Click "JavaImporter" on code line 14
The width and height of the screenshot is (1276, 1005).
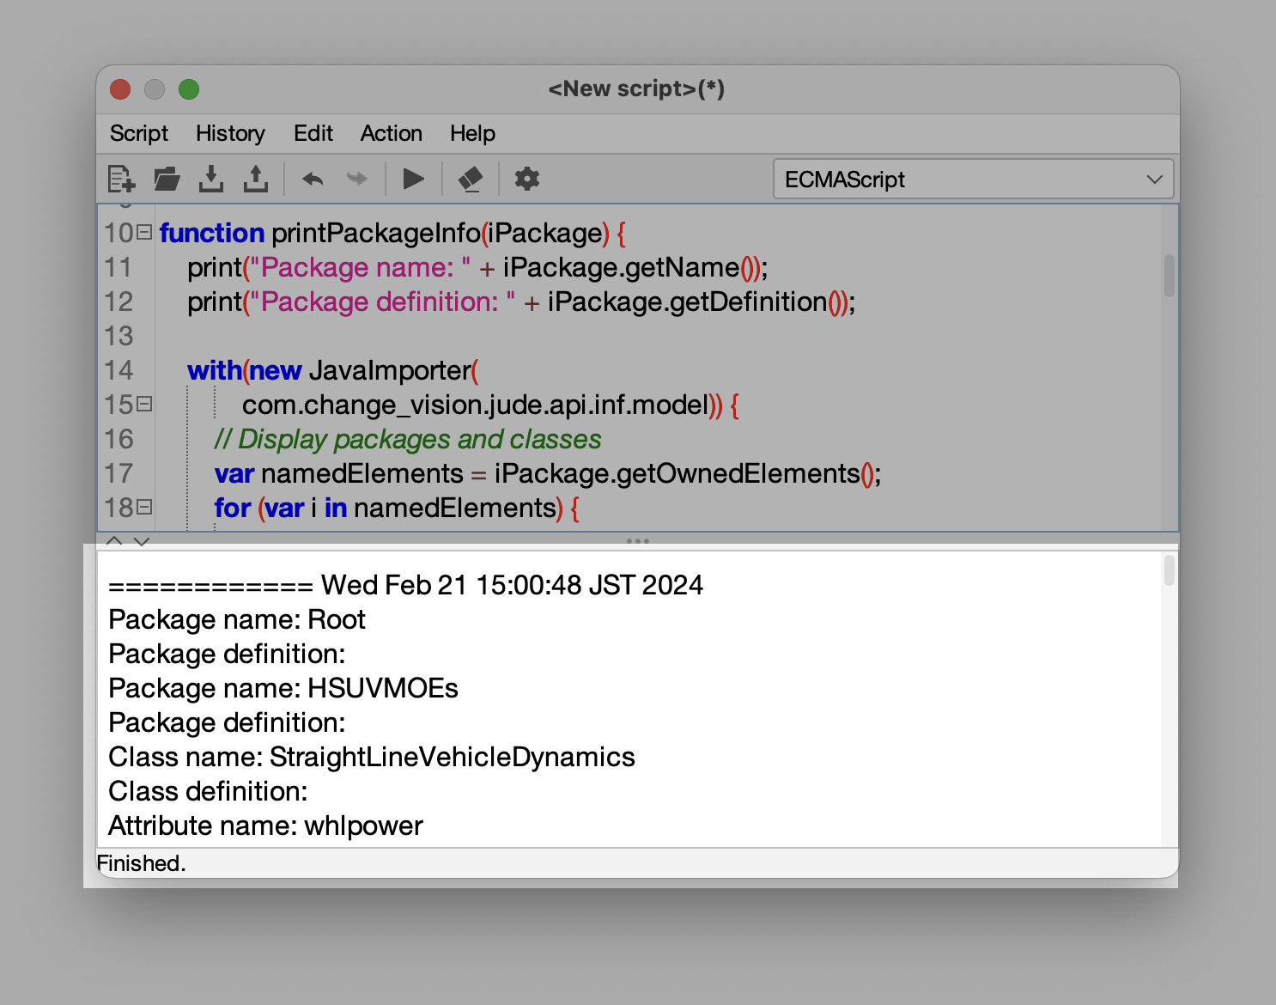pyautogui.click(x=390, y=370)
